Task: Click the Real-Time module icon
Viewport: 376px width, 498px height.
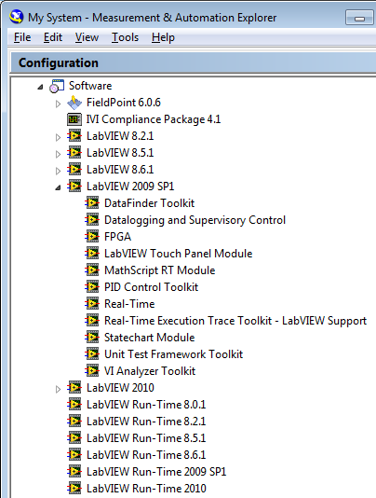Action: coord(92,304)
